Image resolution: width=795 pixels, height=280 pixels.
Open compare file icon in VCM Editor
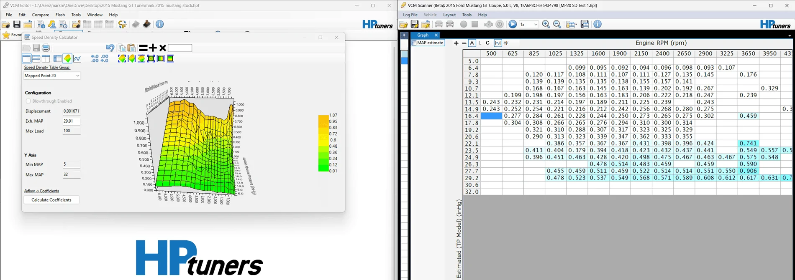click(76, 24)
